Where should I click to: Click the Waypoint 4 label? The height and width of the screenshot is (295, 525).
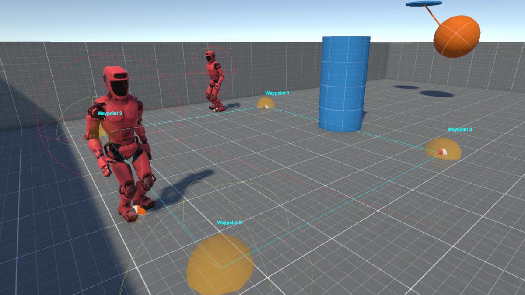pyautogui.click(x=460, y=129)
